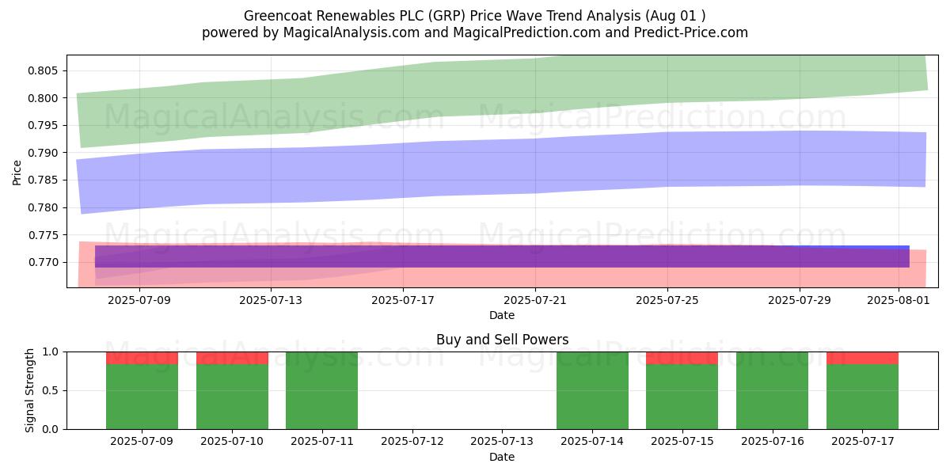This screenshot has height=475, width=950.
Task: Click the 2025-07-25 date tick label
Action: (667, 300)
